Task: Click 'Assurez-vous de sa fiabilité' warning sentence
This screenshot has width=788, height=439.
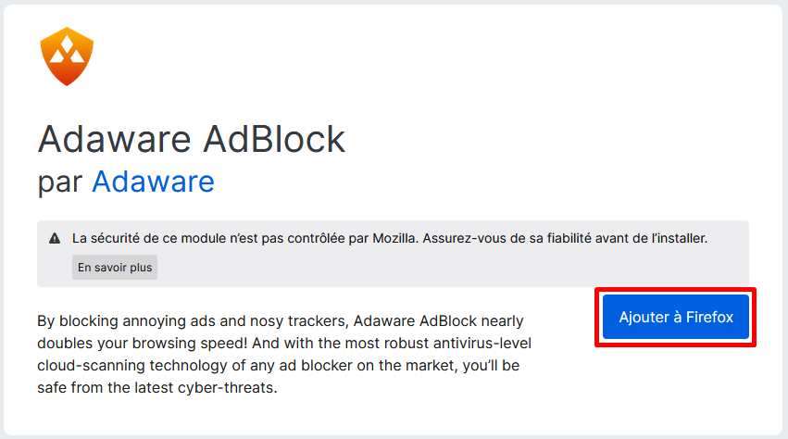Action: point(507,238)
